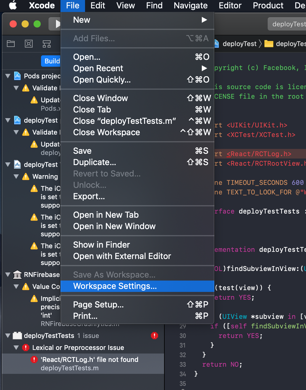The image size is (306, 390).
Task: Select the Pods.xcodeproj update warning row
Action: coord(31,104)
